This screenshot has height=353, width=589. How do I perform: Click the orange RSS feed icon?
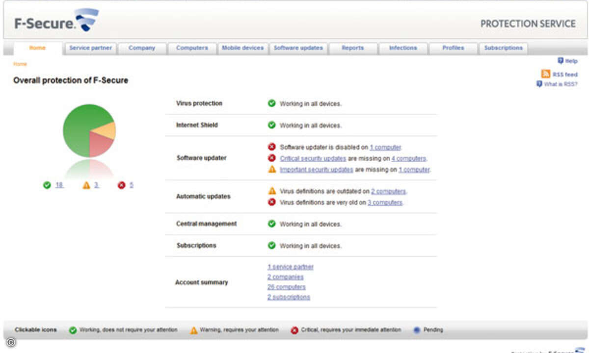pos(546,74)
